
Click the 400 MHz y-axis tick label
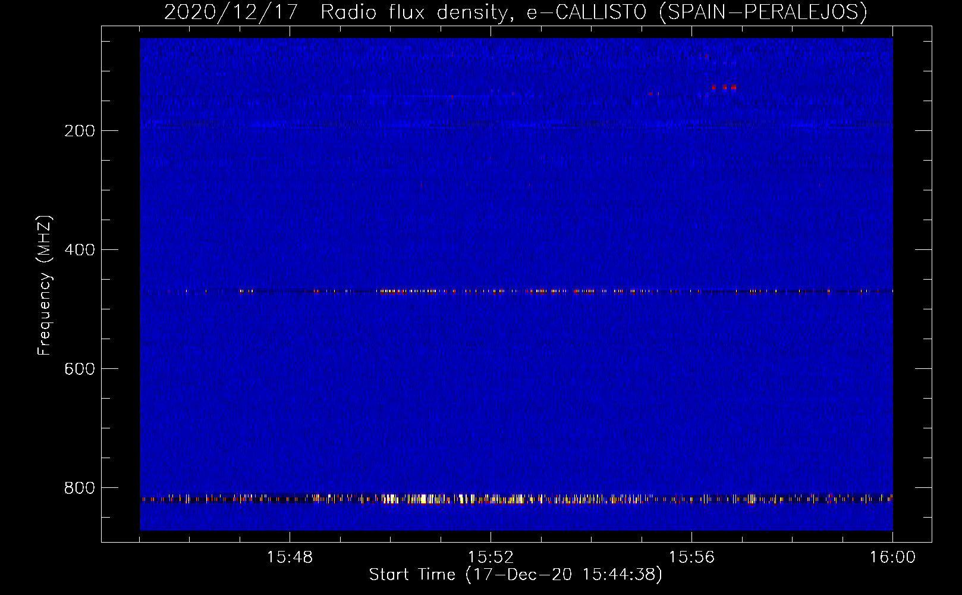(x=80, y=249)
